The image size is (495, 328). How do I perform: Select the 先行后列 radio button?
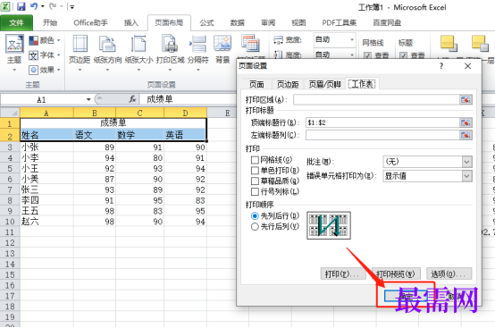click(x=255, y=227)
